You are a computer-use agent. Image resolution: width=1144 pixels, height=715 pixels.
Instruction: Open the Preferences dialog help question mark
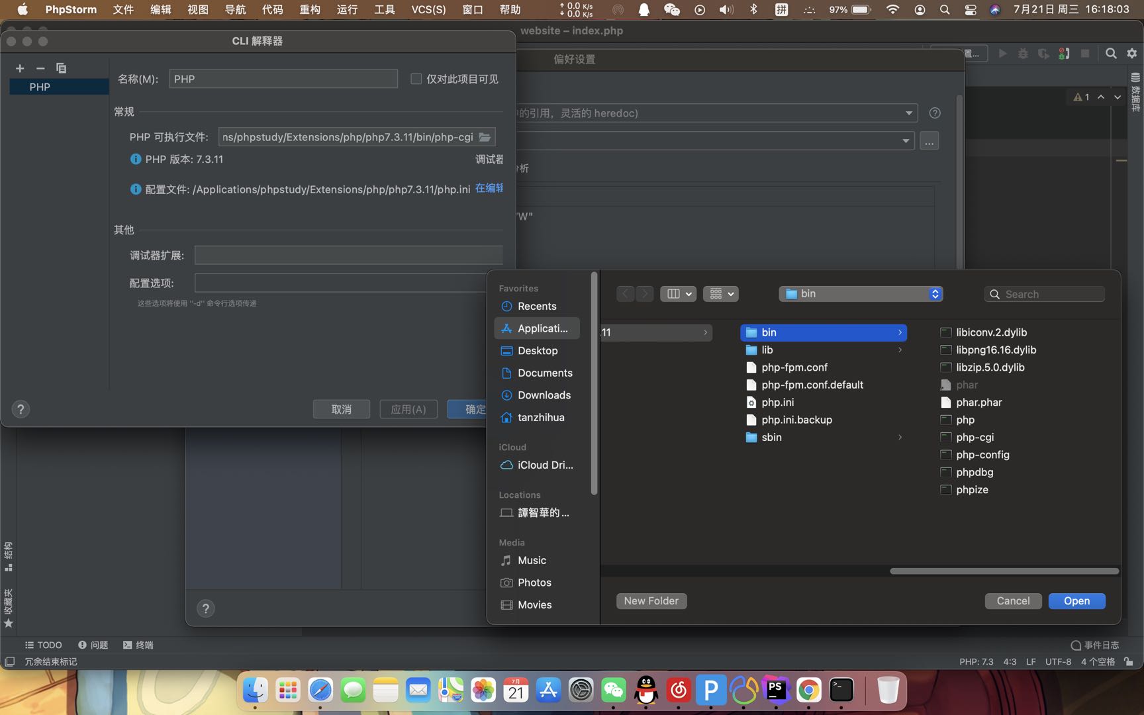(x=206, y=608)
